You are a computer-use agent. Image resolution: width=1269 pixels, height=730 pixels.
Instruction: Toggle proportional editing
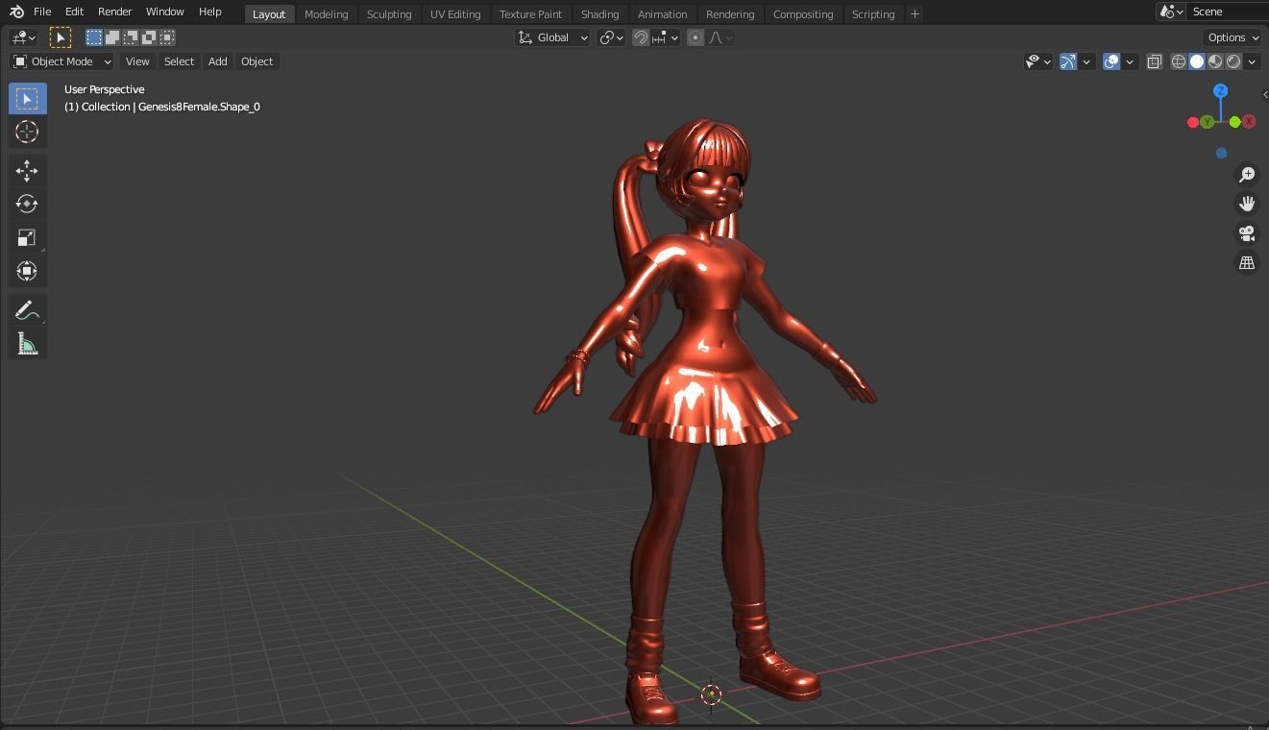695,37
